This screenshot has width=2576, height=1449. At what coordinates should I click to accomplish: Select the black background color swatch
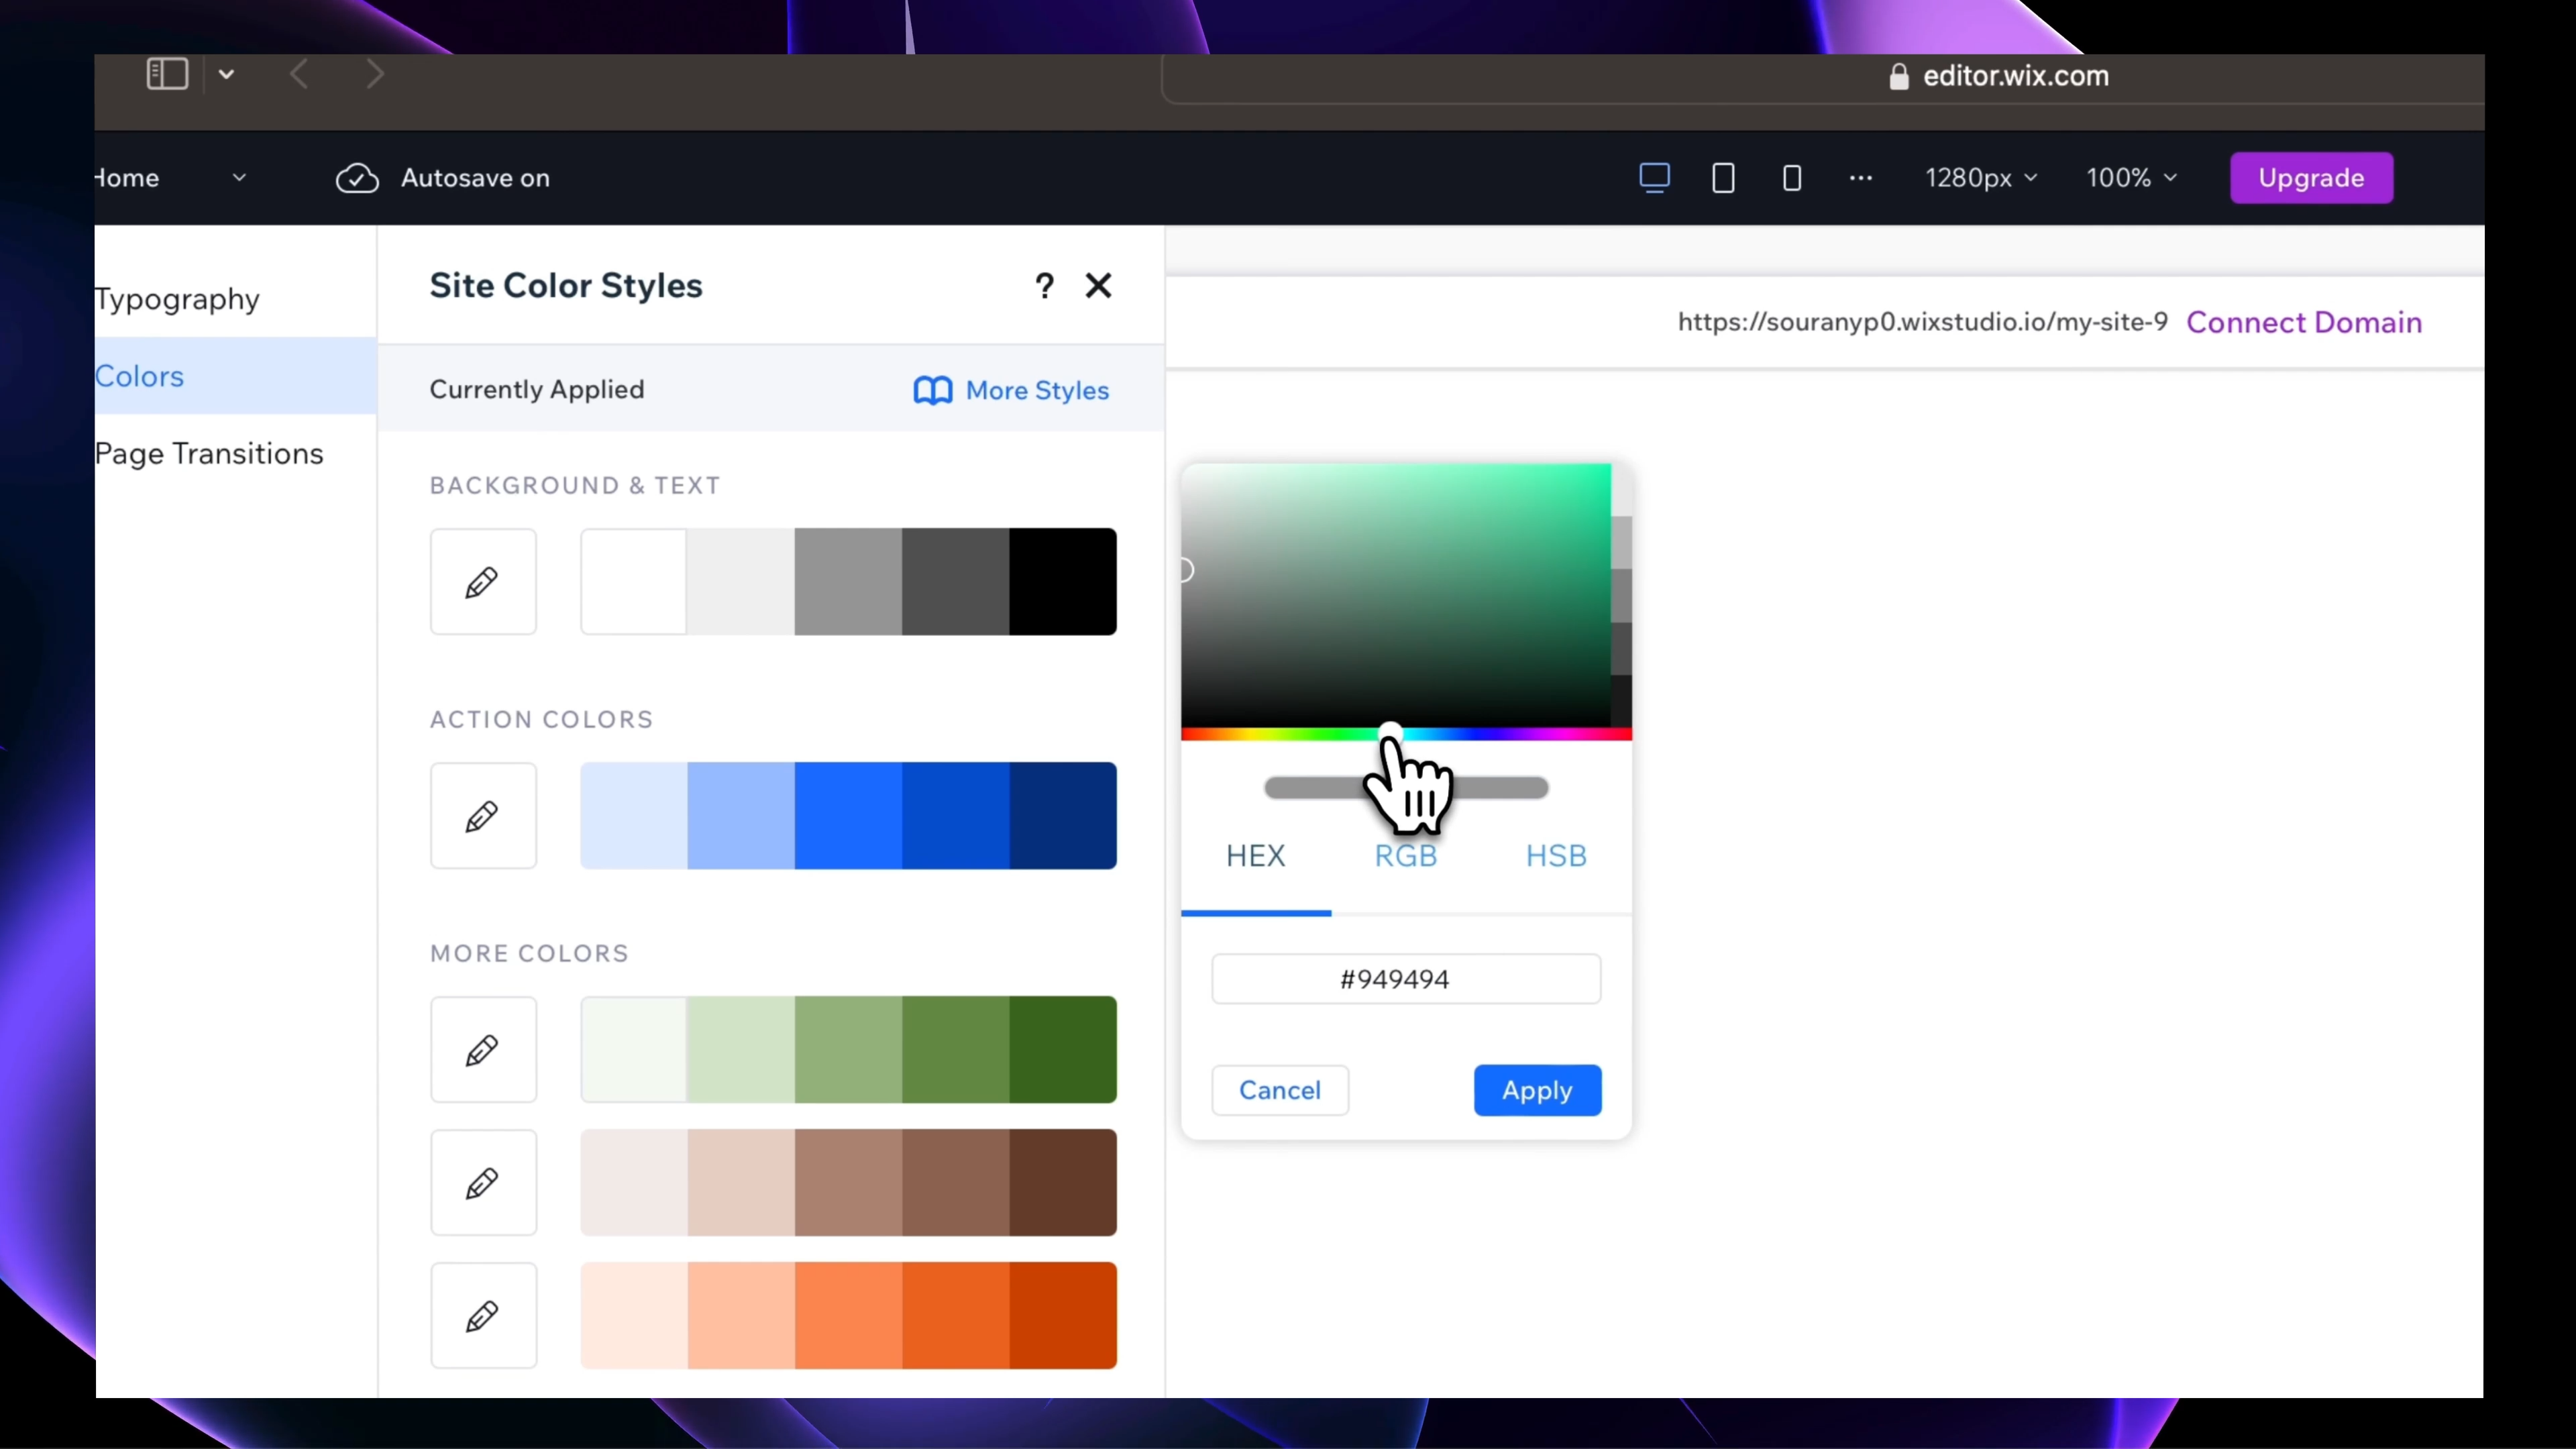(x=1062, y=582)
